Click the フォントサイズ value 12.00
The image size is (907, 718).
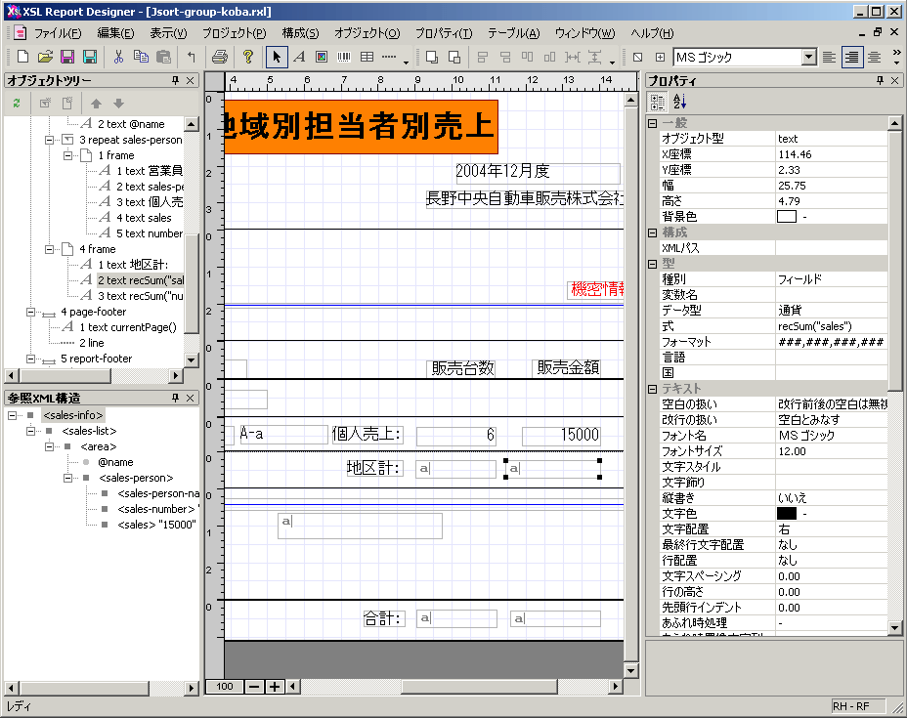coord(792,451)
